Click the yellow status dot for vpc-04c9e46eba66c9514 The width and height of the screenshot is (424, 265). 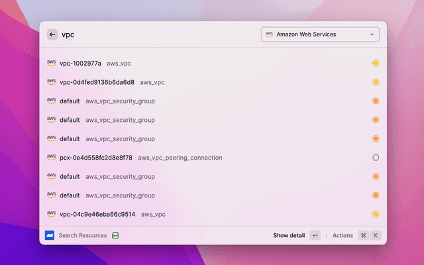pyautogui.click(x=376, y=214)
